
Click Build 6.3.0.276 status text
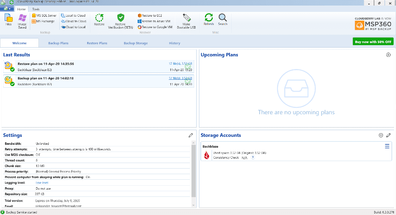point(384,212)
